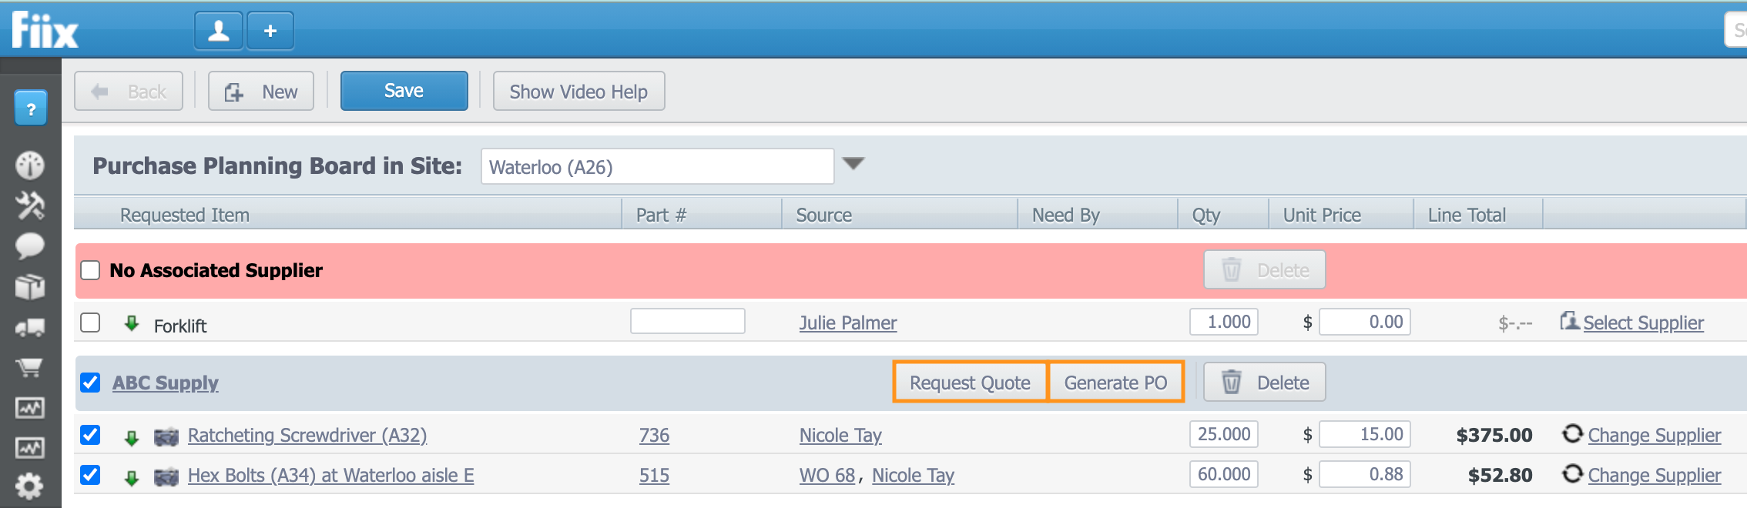Click the Select Supplier person icon
Viewport: 1747px width, 508px height.
tap(1569, 321)
